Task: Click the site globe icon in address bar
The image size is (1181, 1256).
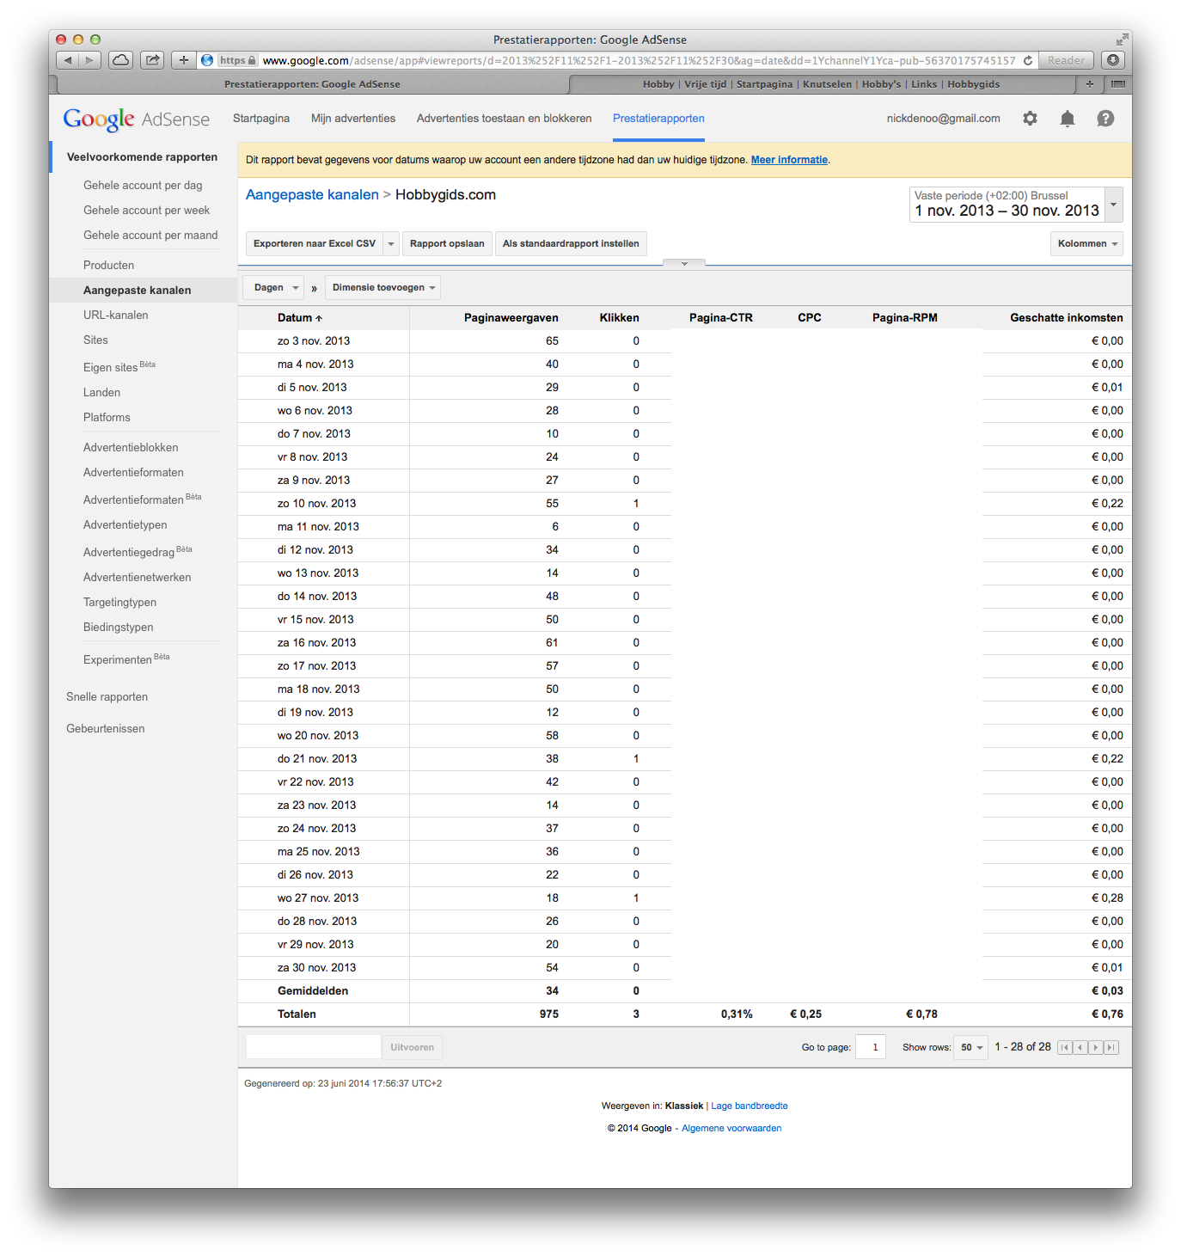Action: [x=206, y=60]
